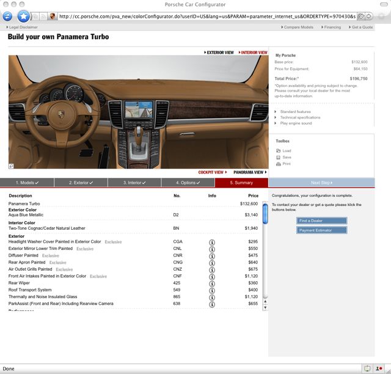Click the status bar display icon

coord(367,369)
